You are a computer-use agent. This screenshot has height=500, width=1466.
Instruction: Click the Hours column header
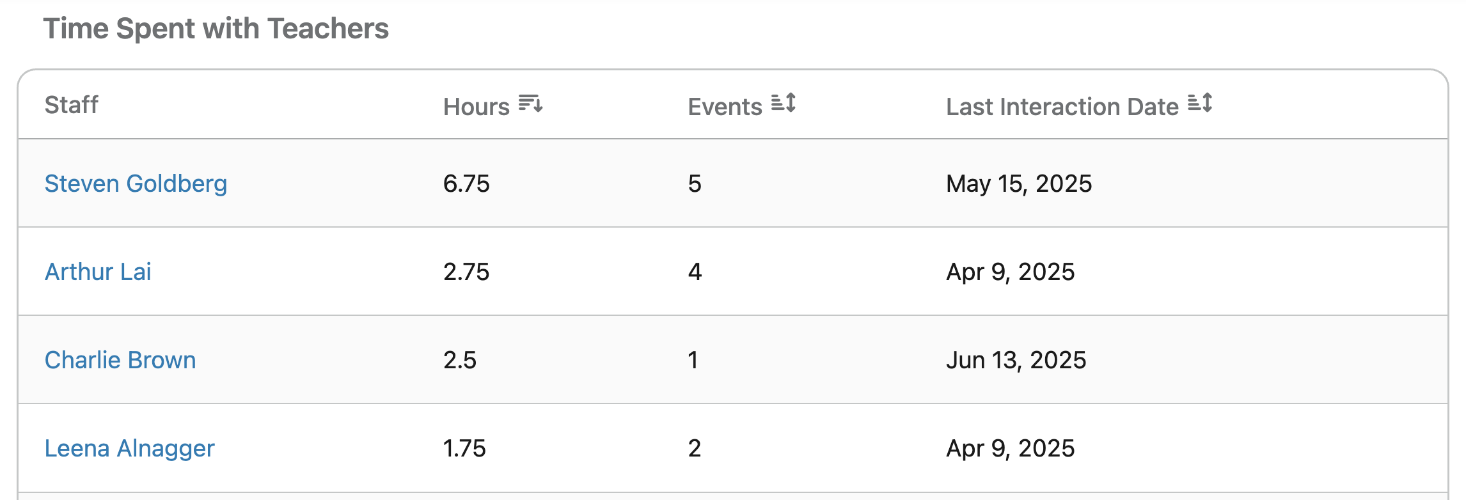click(x=477, y=106)
